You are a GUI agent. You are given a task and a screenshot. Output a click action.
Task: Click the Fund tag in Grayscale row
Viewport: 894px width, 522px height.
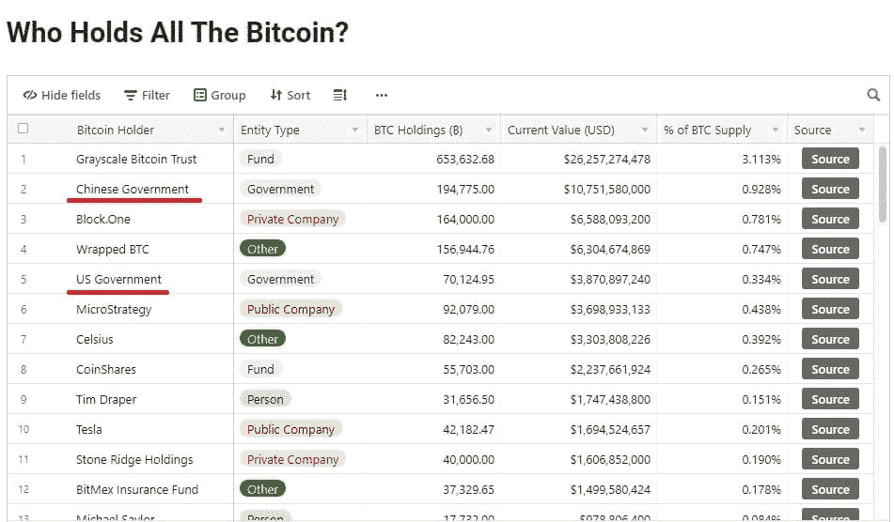click(260, 159)
